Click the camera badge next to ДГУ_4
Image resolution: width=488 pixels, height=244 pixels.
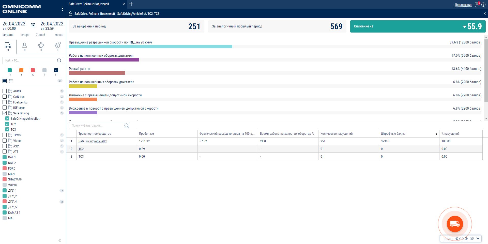point(62,202)
